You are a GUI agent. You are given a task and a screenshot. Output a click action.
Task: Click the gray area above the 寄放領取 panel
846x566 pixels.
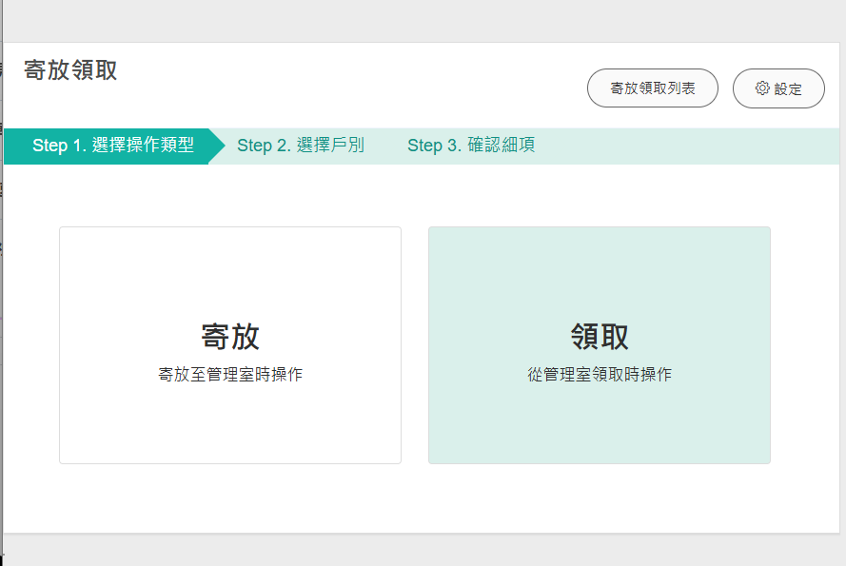point(419,21)
